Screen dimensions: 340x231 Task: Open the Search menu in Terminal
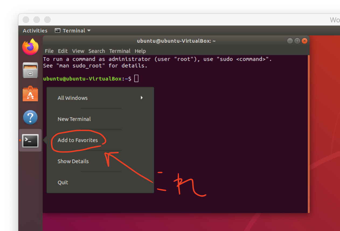coord(96,51)
